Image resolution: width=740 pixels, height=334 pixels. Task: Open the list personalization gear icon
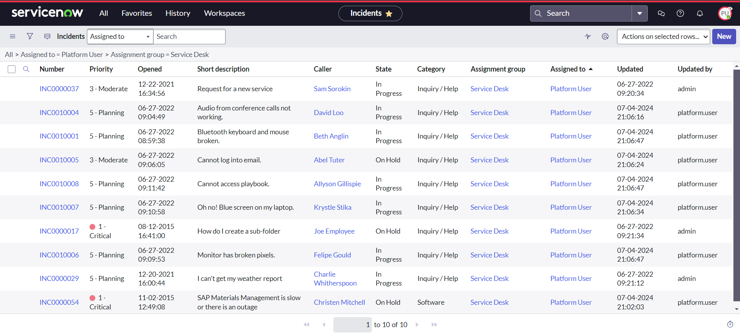point(605,37)
